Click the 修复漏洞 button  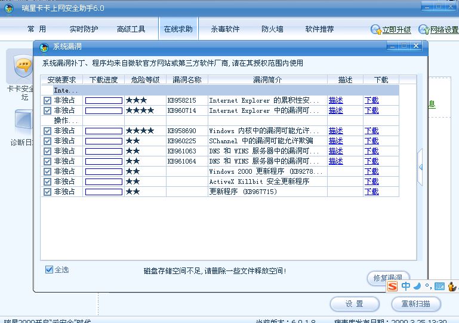(388, 277)
